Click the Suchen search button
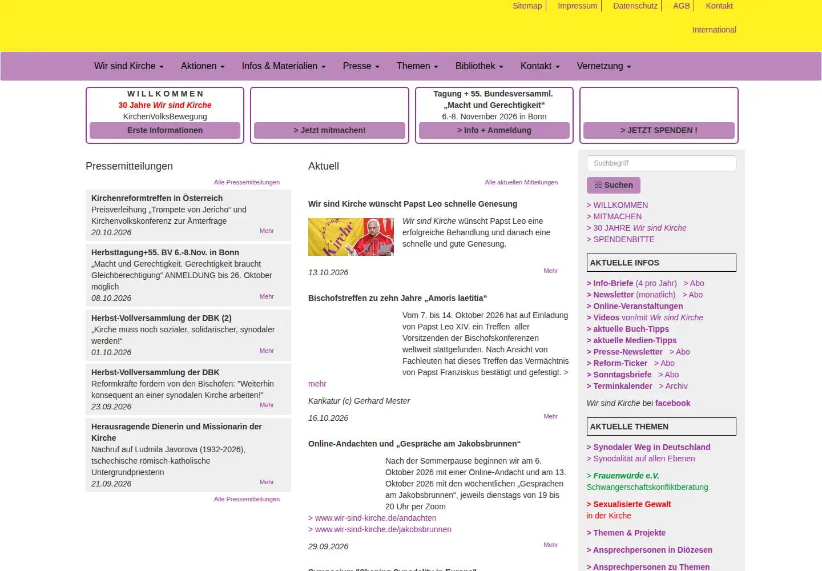The image size is (822, 571). 614,185
